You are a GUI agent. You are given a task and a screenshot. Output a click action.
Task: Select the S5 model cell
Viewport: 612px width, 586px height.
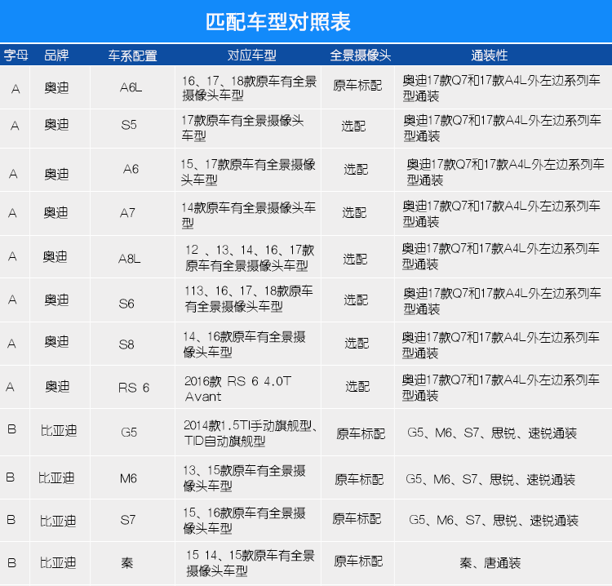129,125
